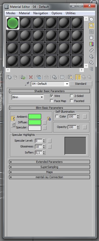Click the Opacity map button

pos(85,127)
